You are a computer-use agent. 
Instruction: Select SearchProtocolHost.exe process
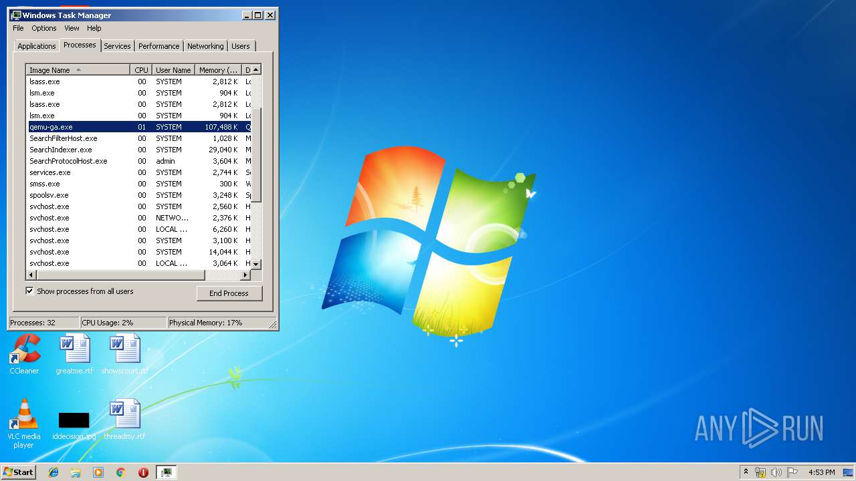coord(138,161)
